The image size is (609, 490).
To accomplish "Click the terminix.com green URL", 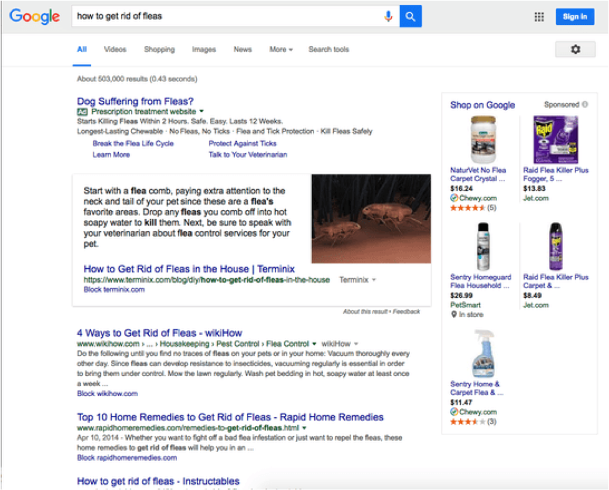I will [x=206, y=280].
